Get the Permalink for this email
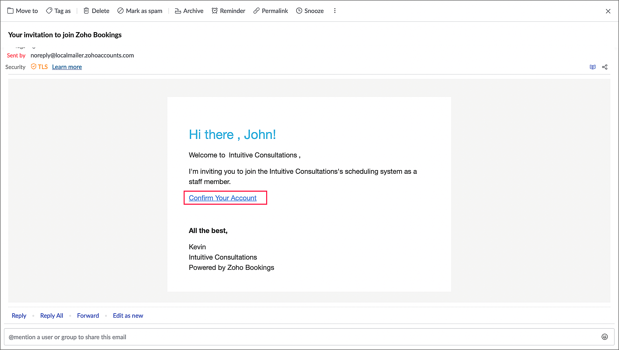The height and width of the screenshot is (350, 619). pyautogui.click(x=271, y=11)
